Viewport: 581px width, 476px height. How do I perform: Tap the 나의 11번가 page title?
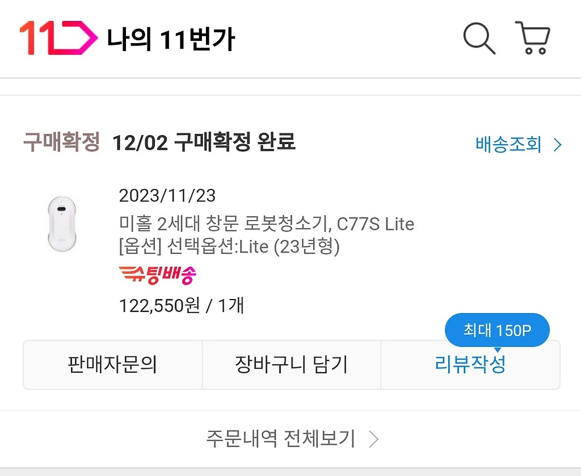[171, 39]
